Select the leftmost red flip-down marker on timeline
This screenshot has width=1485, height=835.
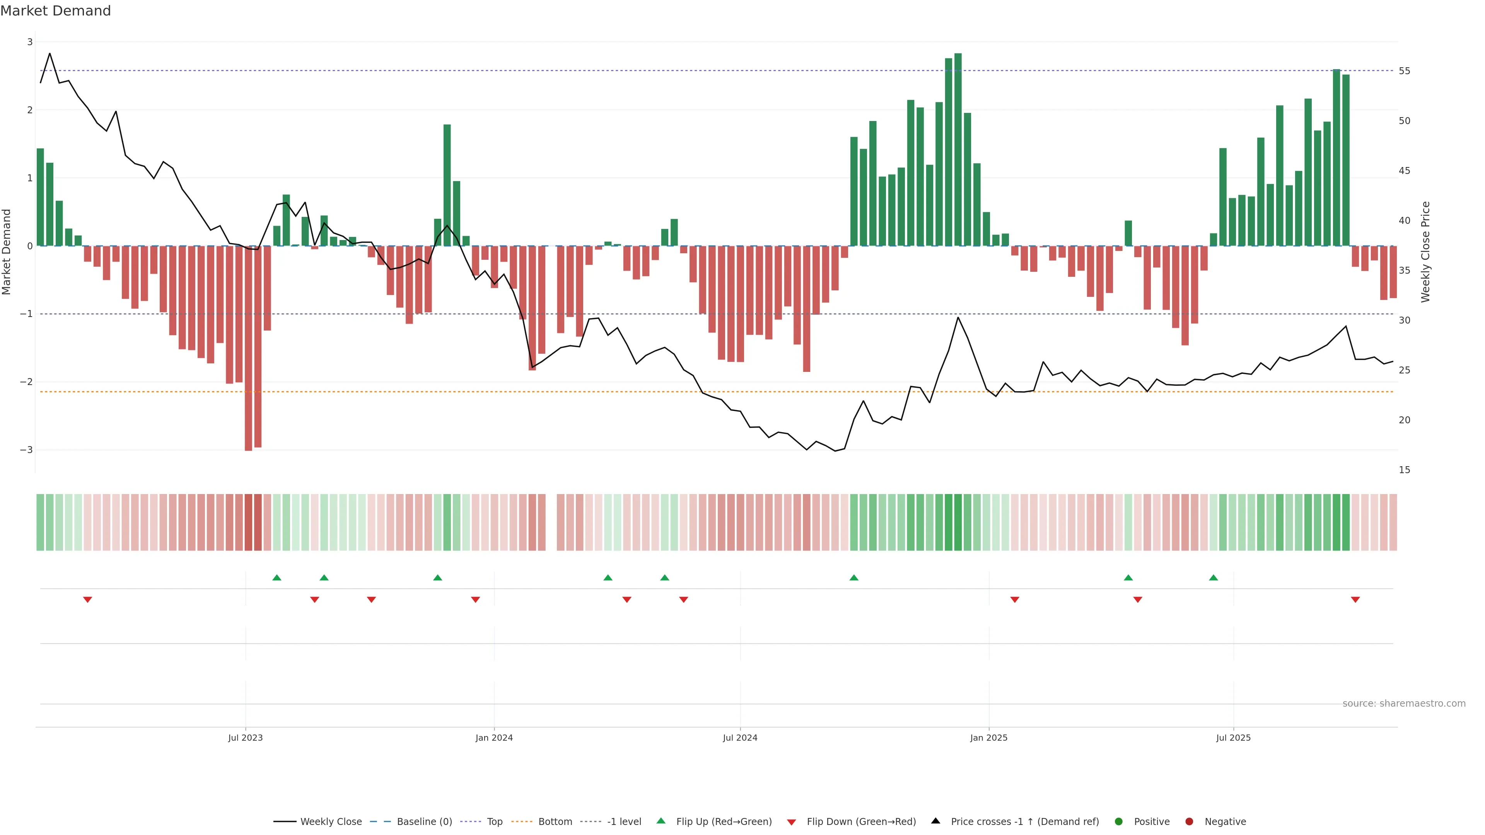coord(88,600)
